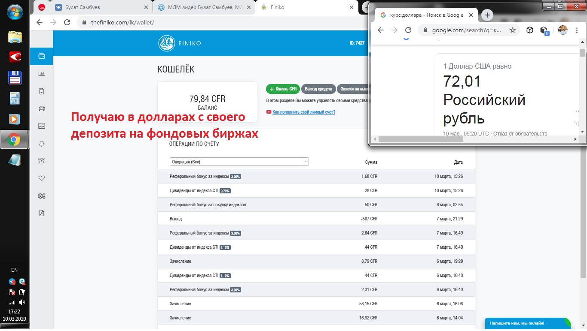587x331 pixels.
Task: Click the volume speaker icon in system tray
Action: coord(22,302)
